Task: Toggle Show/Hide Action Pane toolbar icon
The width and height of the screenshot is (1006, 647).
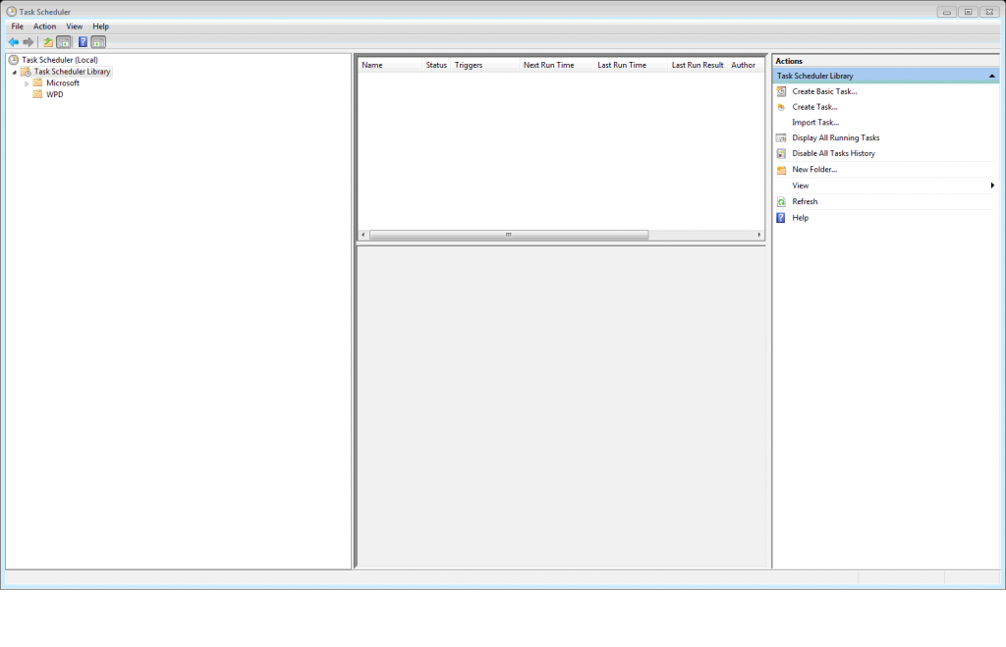Action: pyautogui.click(x=98, y=42)
